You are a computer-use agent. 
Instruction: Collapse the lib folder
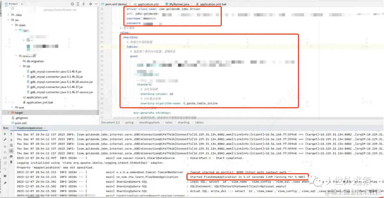20,66
